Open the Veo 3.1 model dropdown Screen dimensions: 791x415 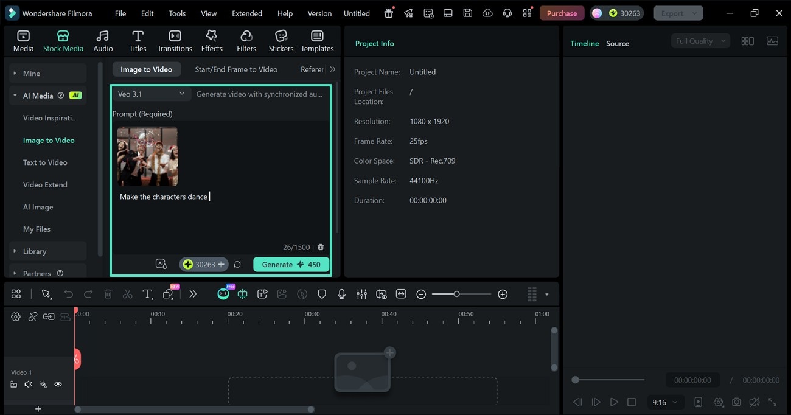click(151, 94)
